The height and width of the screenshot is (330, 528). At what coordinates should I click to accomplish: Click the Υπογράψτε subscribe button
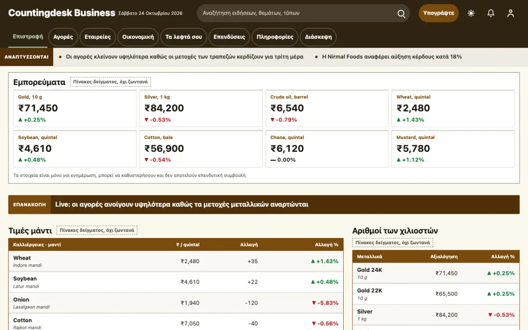[x=439, y=13]
